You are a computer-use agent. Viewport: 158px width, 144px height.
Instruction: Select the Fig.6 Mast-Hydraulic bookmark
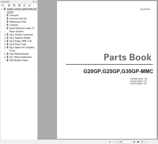[x=19, y=54]
